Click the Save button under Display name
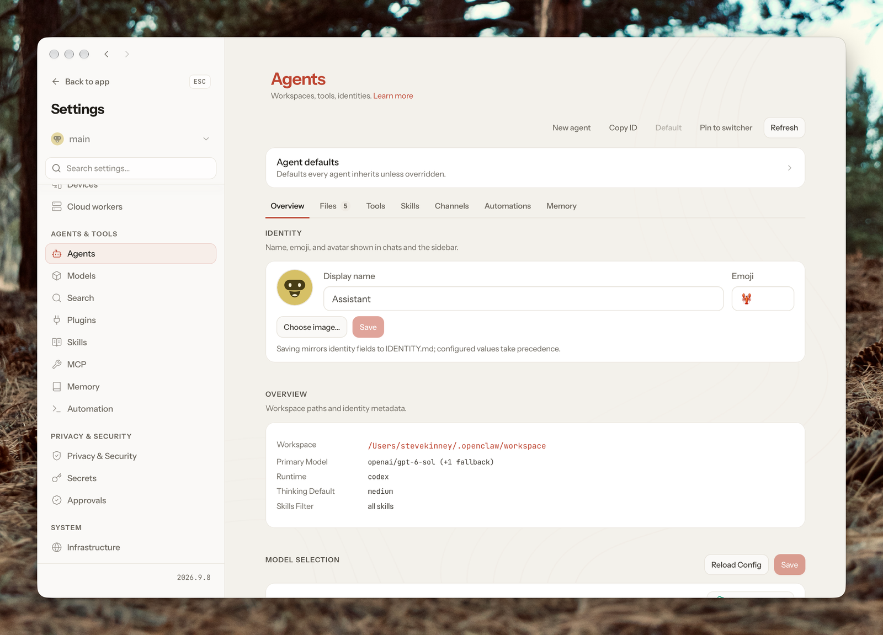This screenshot has width=883, height=635. tap(368, 327)
